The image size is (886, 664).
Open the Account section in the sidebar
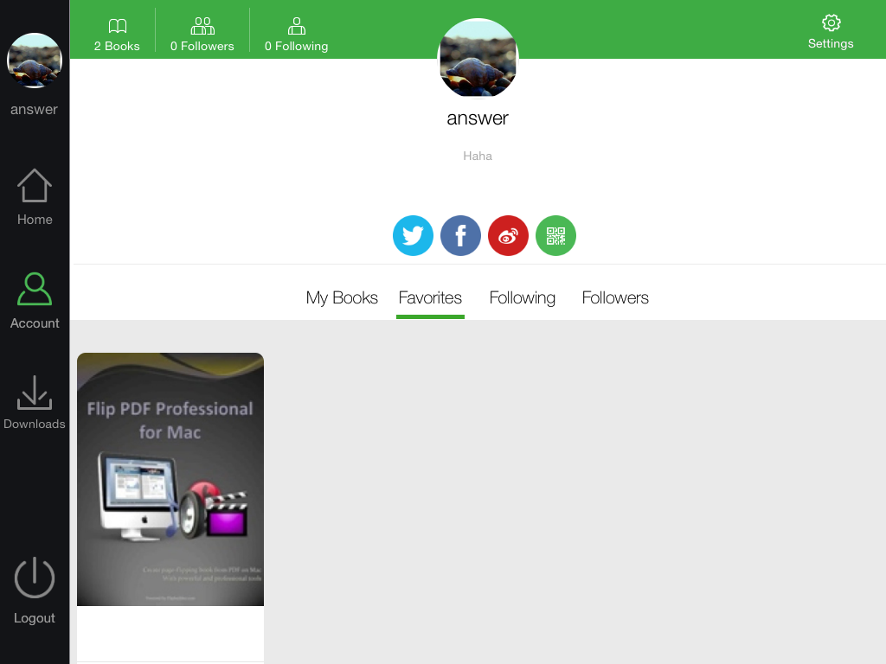[35, 301]
